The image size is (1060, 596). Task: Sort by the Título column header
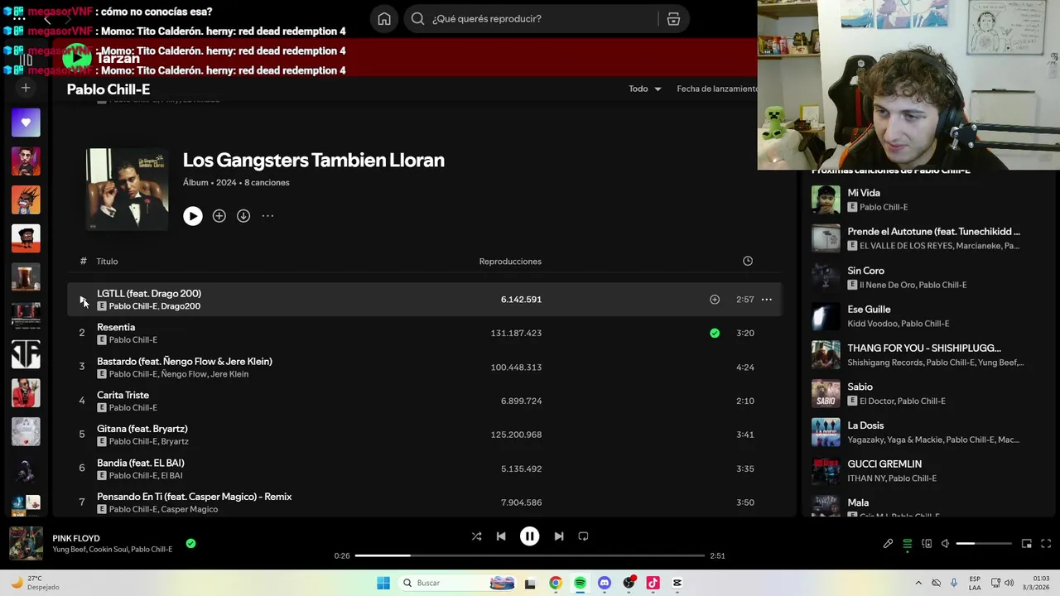(107, 262)
